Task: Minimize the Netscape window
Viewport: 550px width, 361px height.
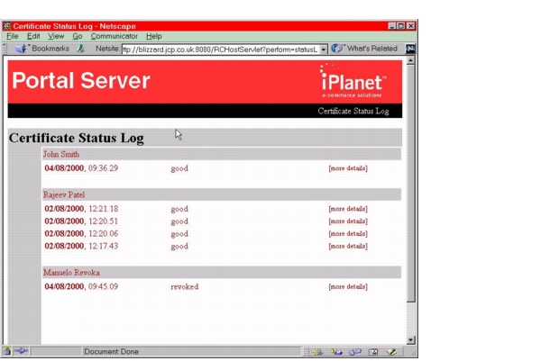Action: coord(392,26)
